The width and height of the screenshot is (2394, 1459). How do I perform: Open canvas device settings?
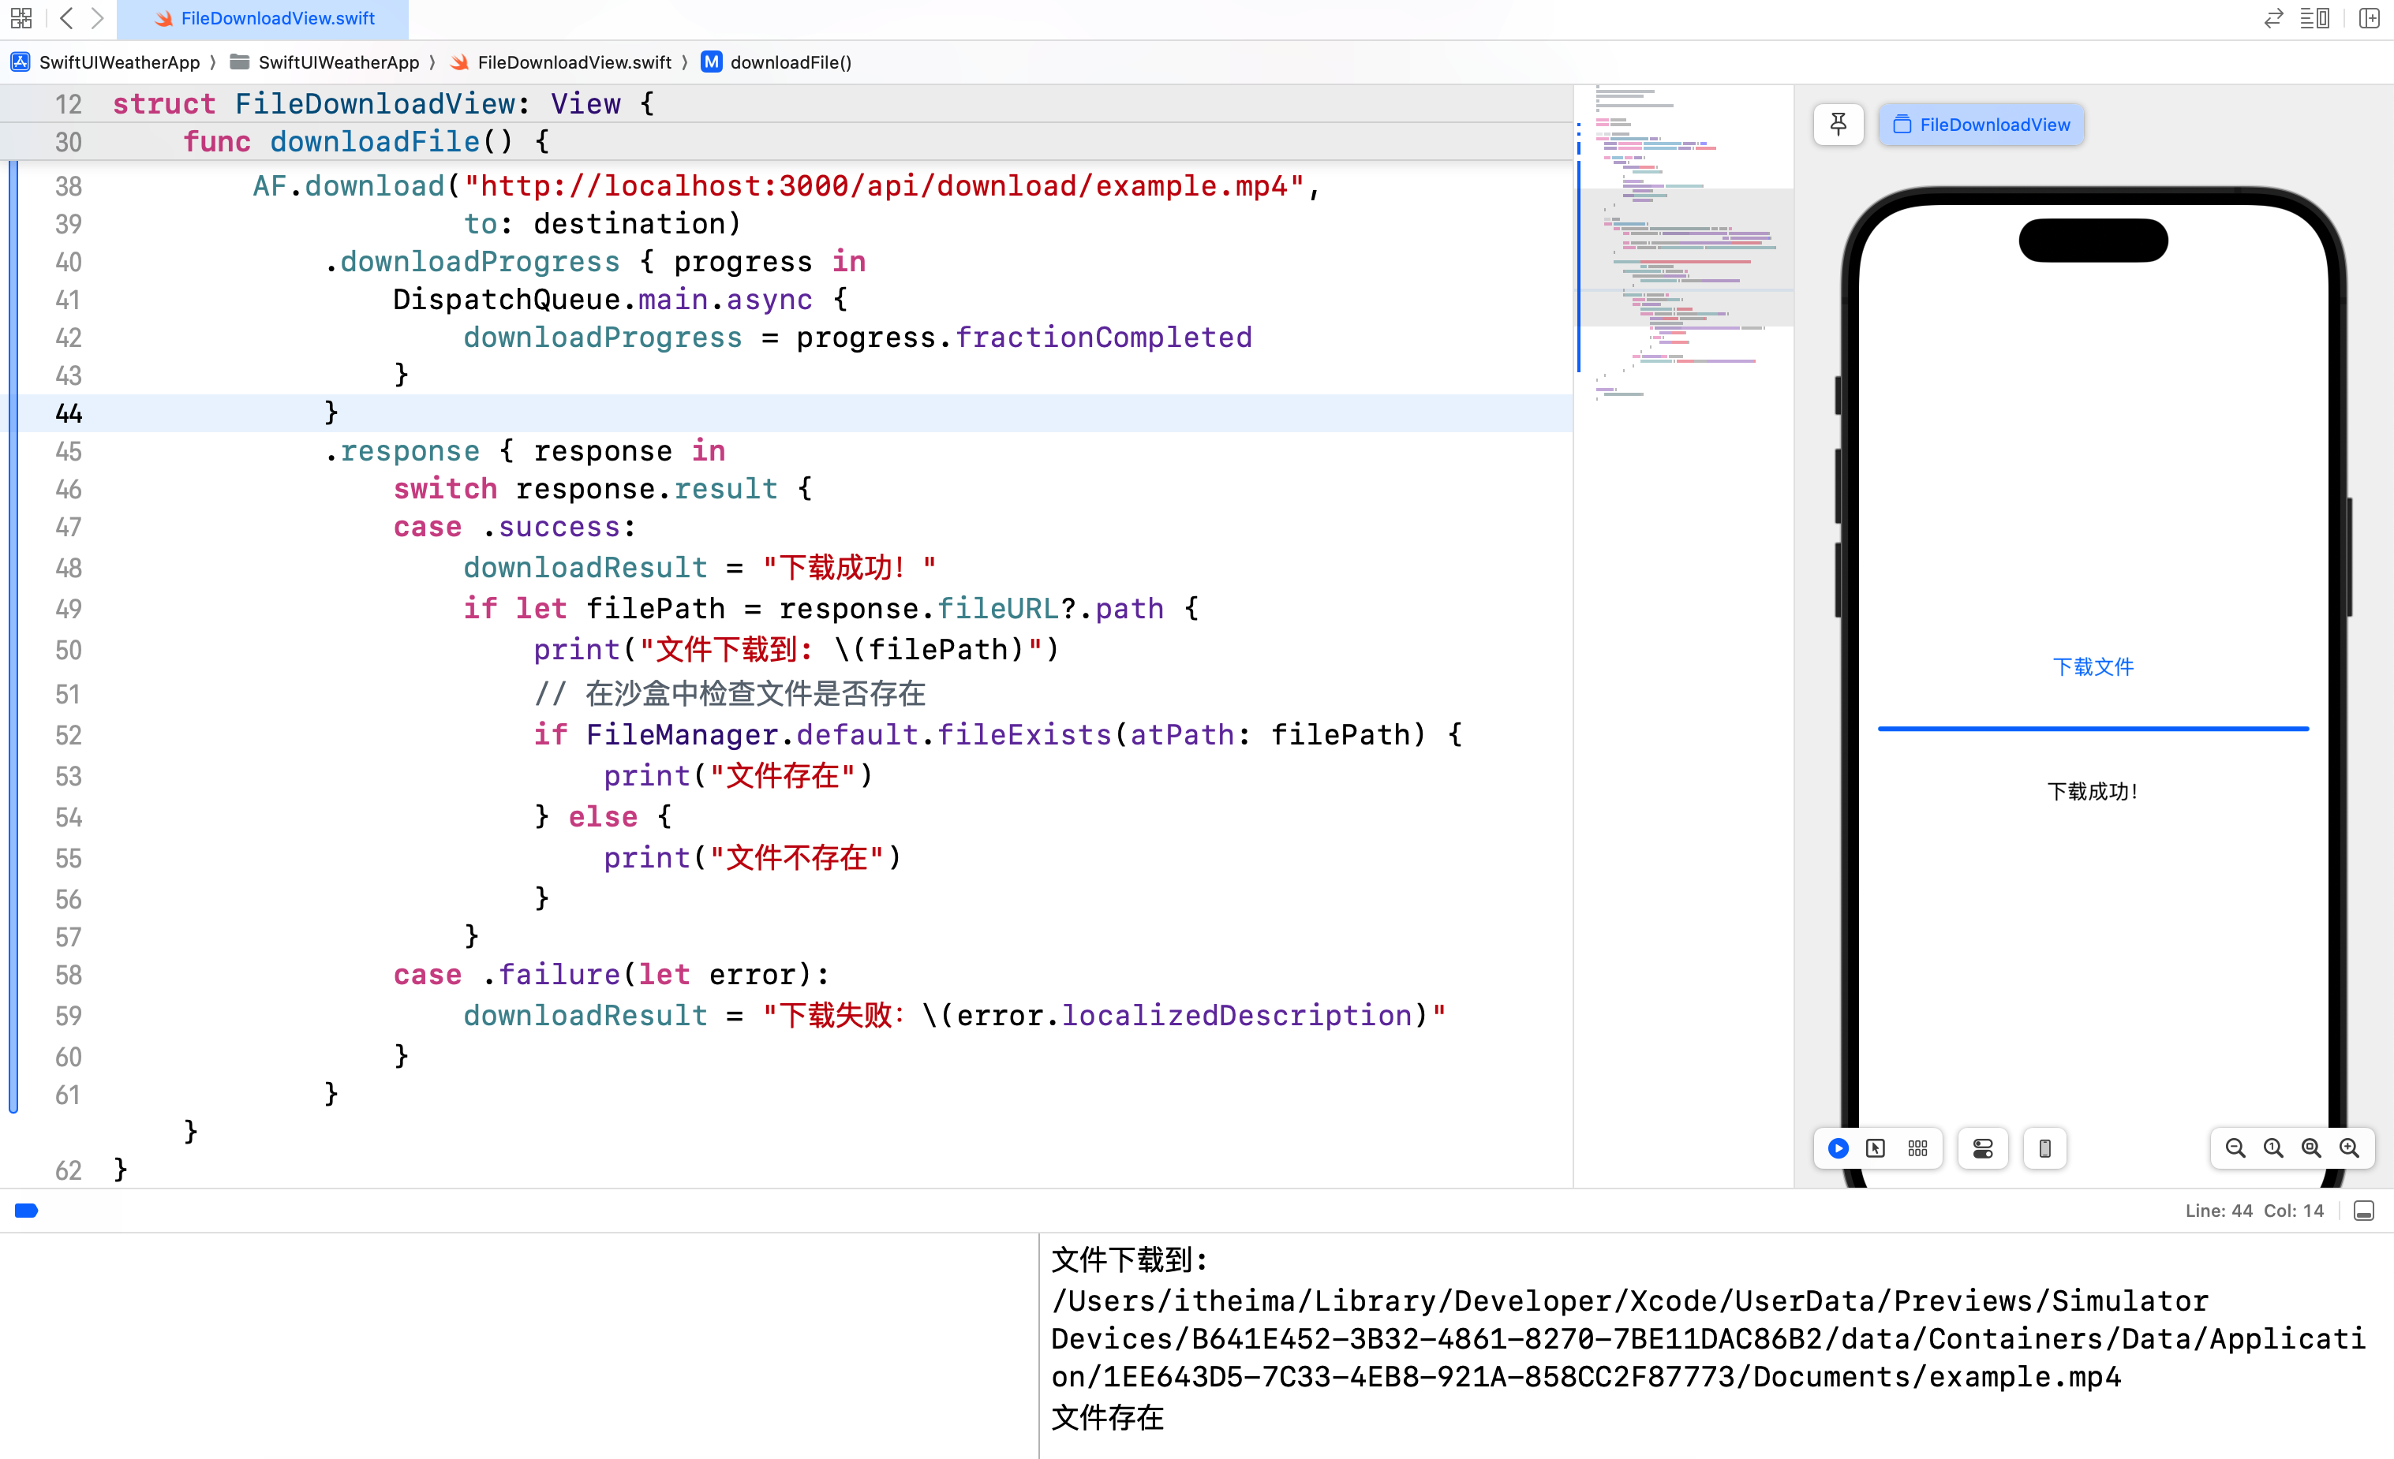click(x=1983, y=1148)
